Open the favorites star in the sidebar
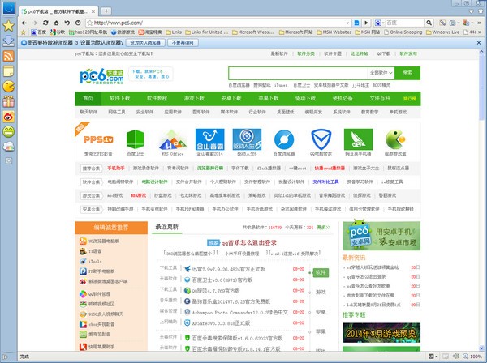487x363 pixels. (8, 26)
